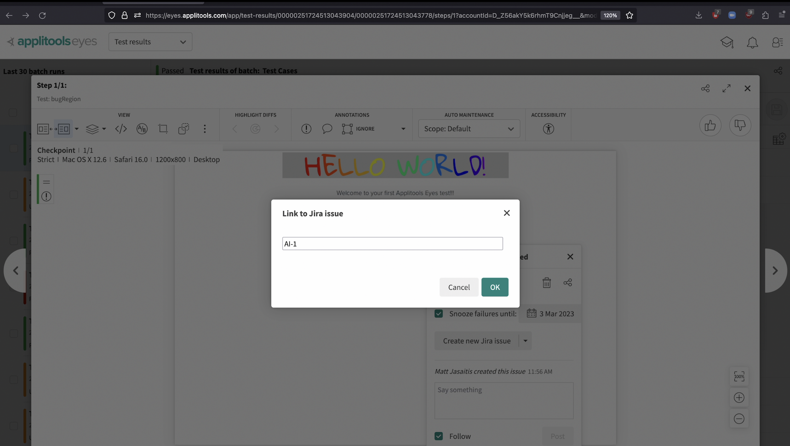The height and width of the screenshot is (446, 790).
Task: Click the equals match indicator in sidebar
Action: [46, 182]
